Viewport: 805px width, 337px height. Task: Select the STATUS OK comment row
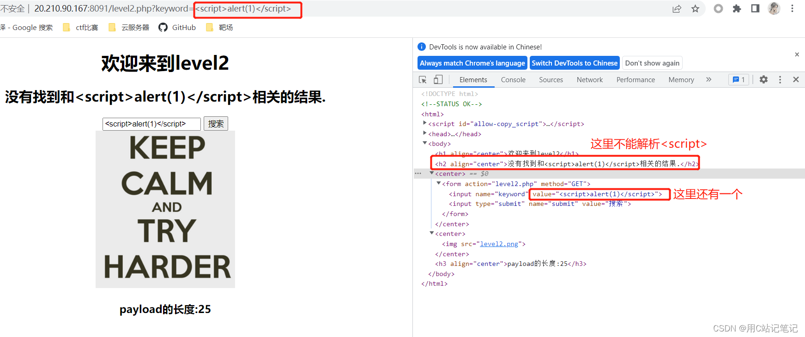coord(452,104)
